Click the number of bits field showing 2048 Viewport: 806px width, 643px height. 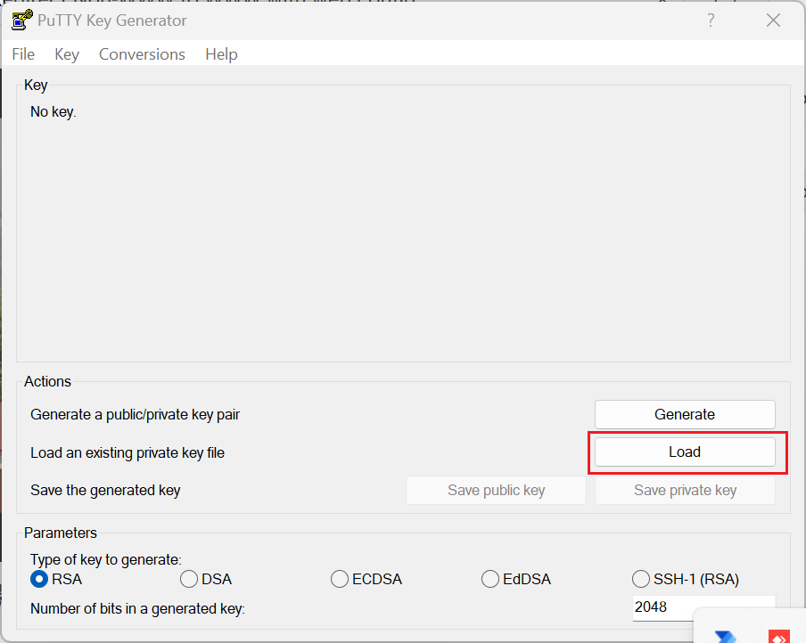(703, 607)
